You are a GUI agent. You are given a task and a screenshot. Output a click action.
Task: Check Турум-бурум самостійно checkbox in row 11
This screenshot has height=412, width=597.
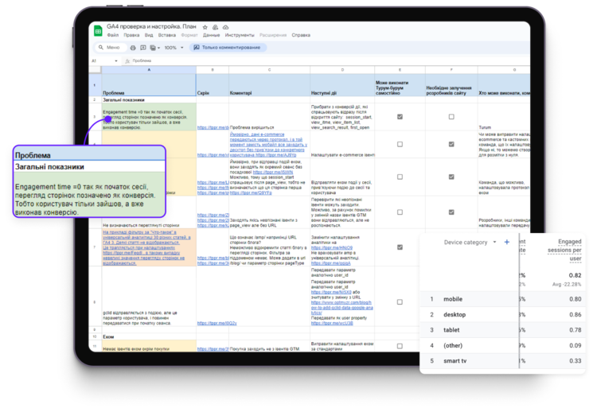[x=400, y=346]
